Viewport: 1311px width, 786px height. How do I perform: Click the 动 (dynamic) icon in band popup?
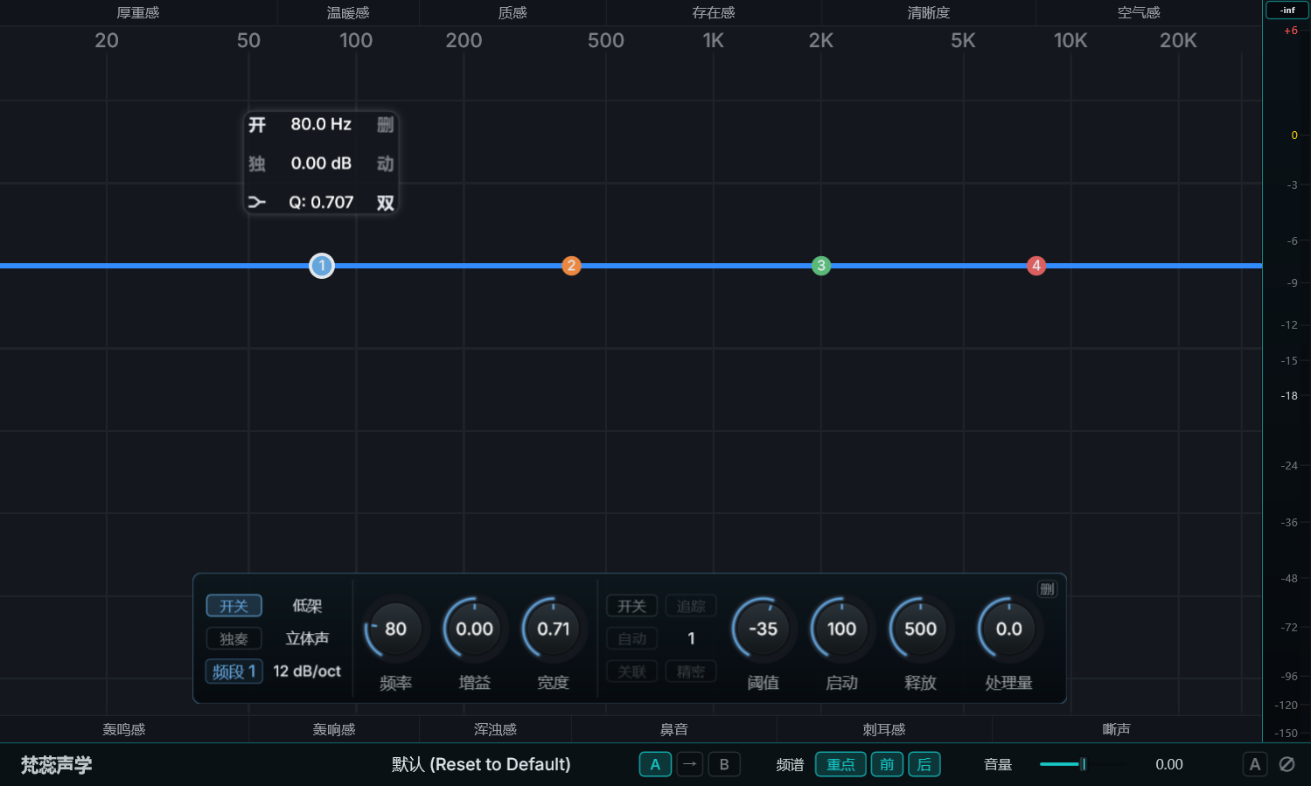(x=385, y=163)
